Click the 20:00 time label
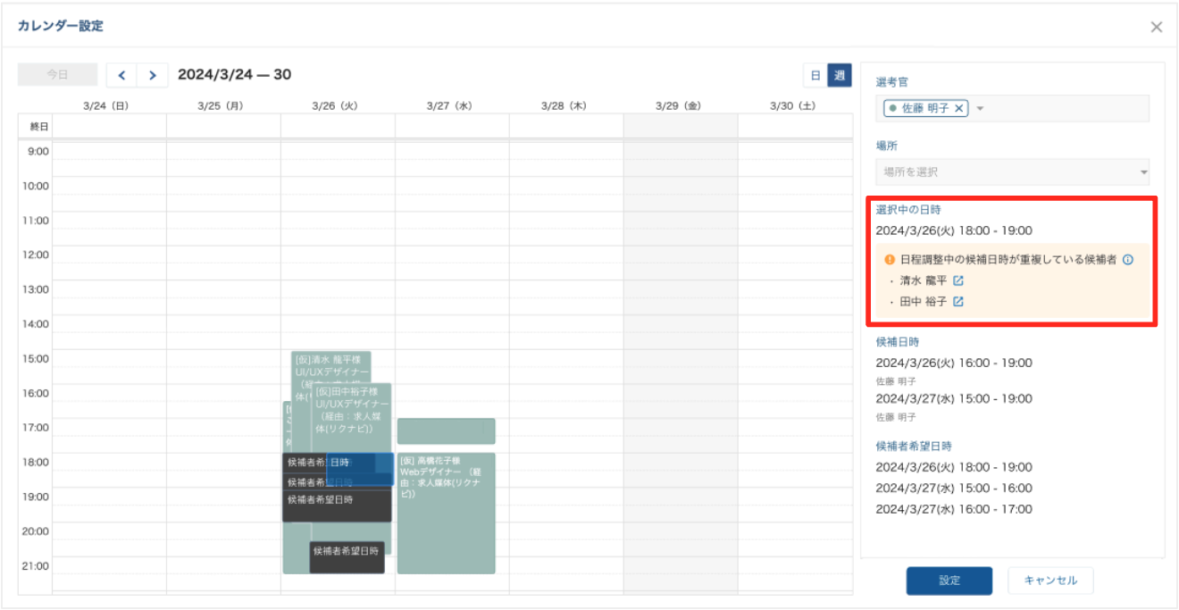Image resolution: width=1179 pixels, height=610 pixels. [x=35, y=531]
